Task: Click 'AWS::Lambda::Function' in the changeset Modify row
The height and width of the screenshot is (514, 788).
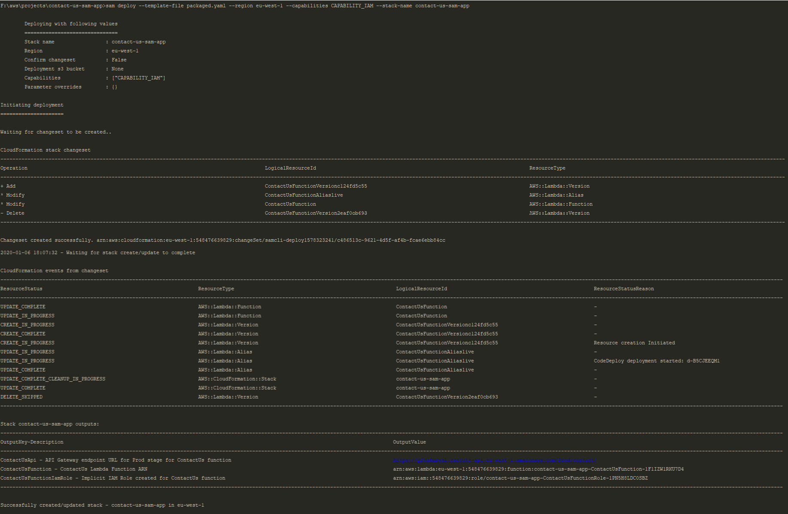Action: [x=561, y=204]
